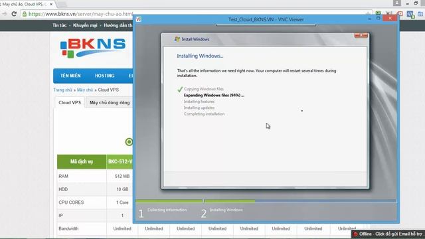
Task: Minimize the Chrome browser window
Action: [x=407, y=3]
